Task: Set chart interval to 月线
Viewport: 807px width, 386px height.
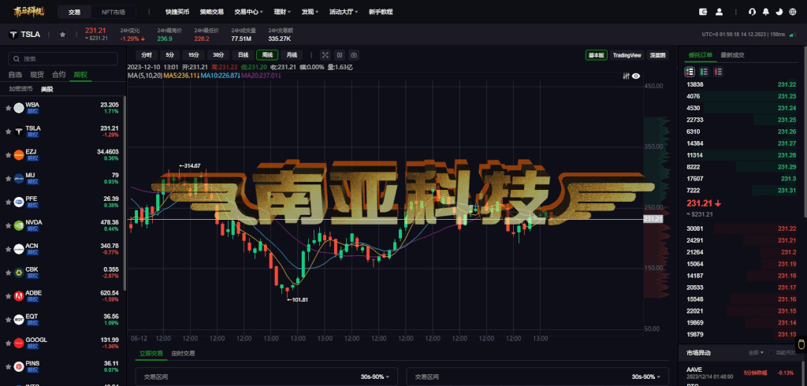Action: pyautogui.click(x=292, y=55)
